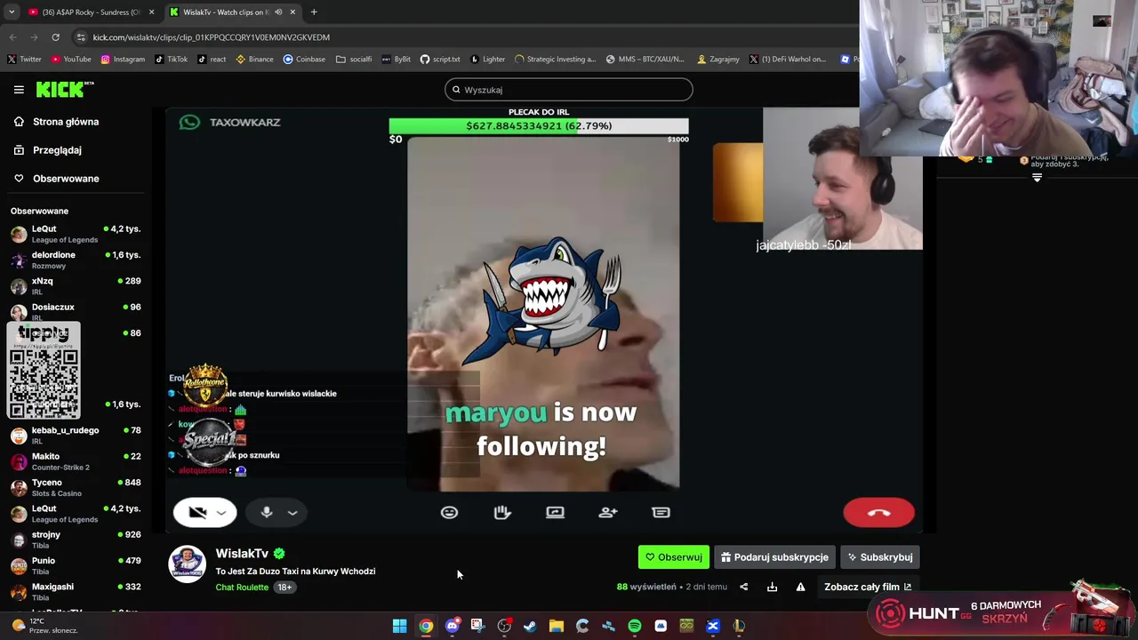1138x640 pixels.
Task: Open xNzq channel with 289 viewers
Action: pyautogui.click(x=76, y=286)
